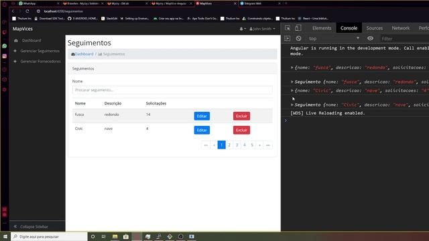This screenshot has width=429, height=241.
Task: Go to pagination page 3
Action: point(237,145)
